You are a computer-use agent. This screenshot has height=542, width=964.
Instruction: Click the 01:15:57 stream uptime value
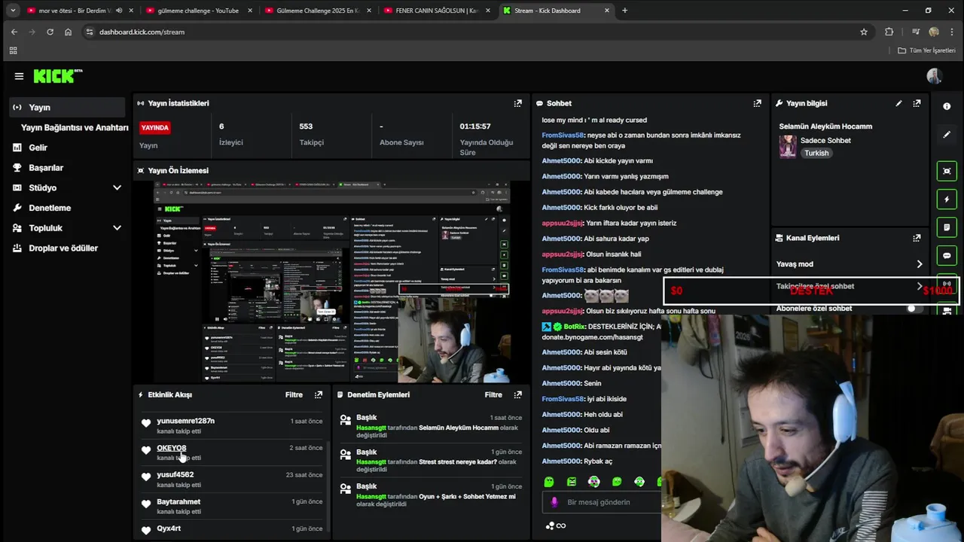475,126
